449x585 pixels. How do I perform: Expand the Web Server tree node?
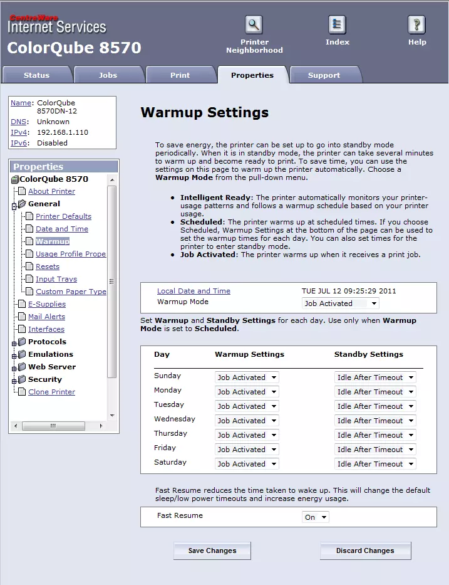point(14,368)
